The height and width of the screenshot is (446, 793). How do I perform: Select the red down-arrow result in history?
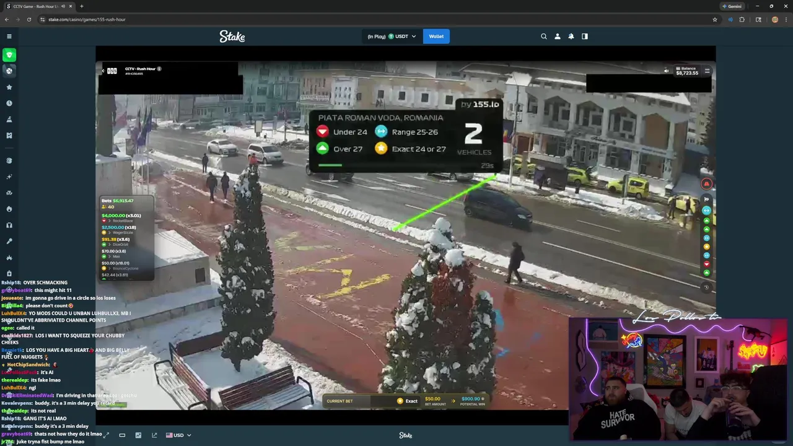706,264
